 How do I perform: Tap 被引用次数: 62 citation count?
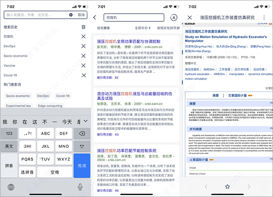pyautogui.click(x=108, y=78)
